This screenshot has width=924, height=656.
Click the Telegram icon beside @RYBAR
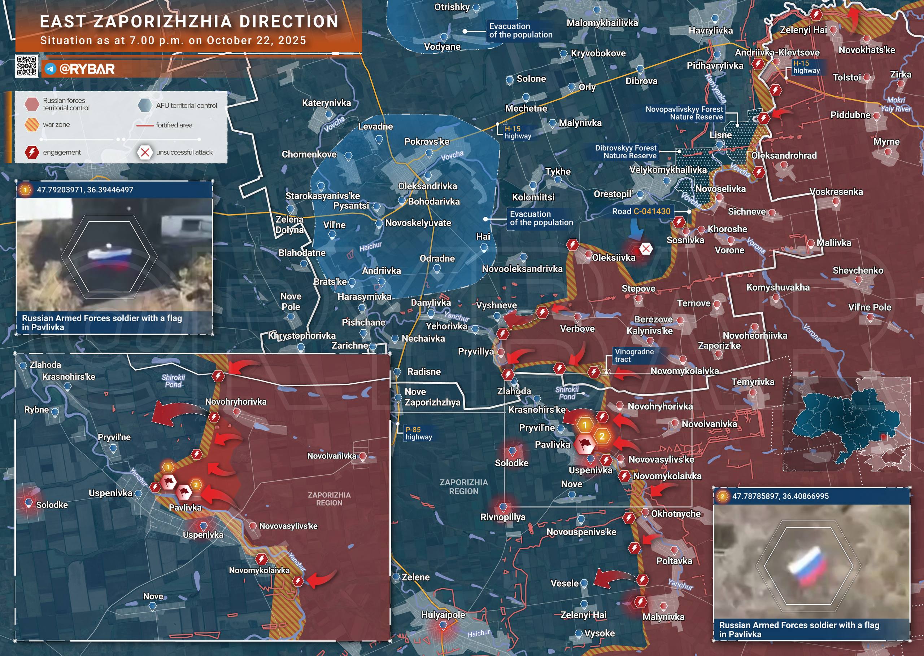[50, 69]
